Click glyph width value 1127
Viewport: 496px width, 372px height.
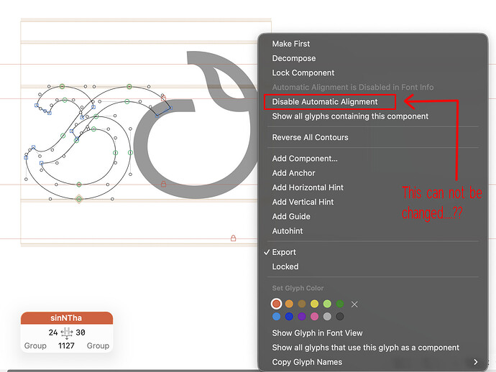[x=66, y=345]
